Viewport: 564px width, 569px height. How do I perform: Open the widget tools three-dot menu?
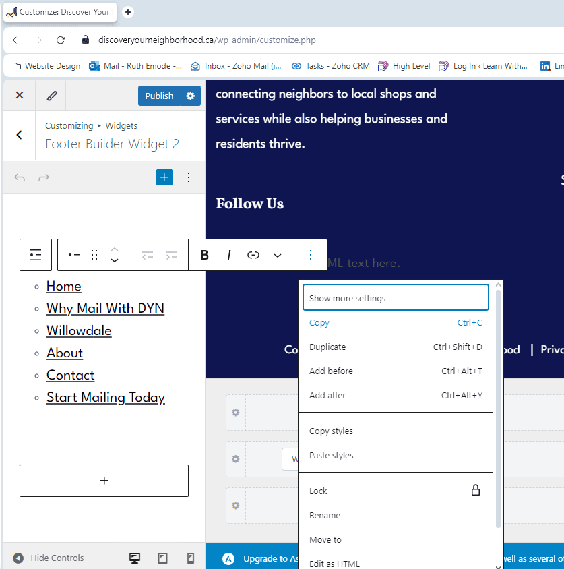click(x=189, y=177)
